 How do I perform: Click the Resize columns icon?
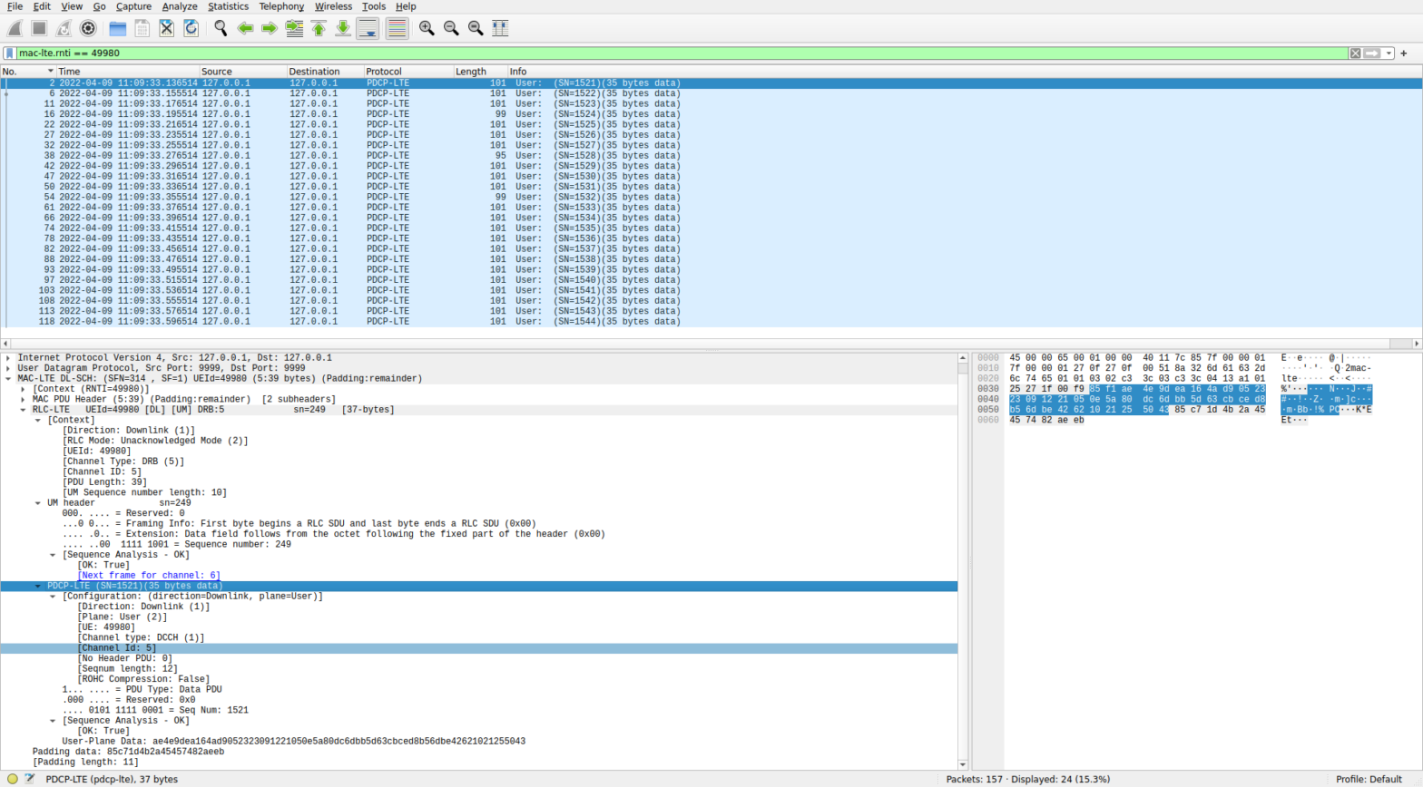tap(500, 29)
